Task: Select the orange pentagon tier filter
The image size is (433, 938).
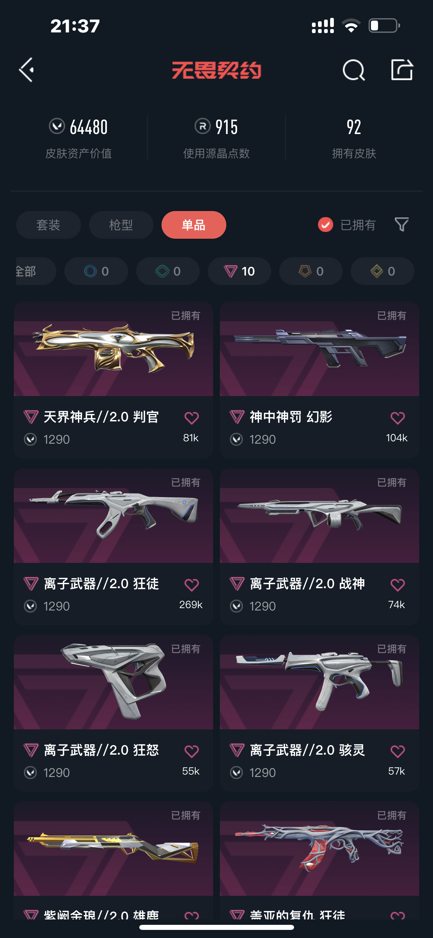Action: pyautogui.click(x=311, y=271)
